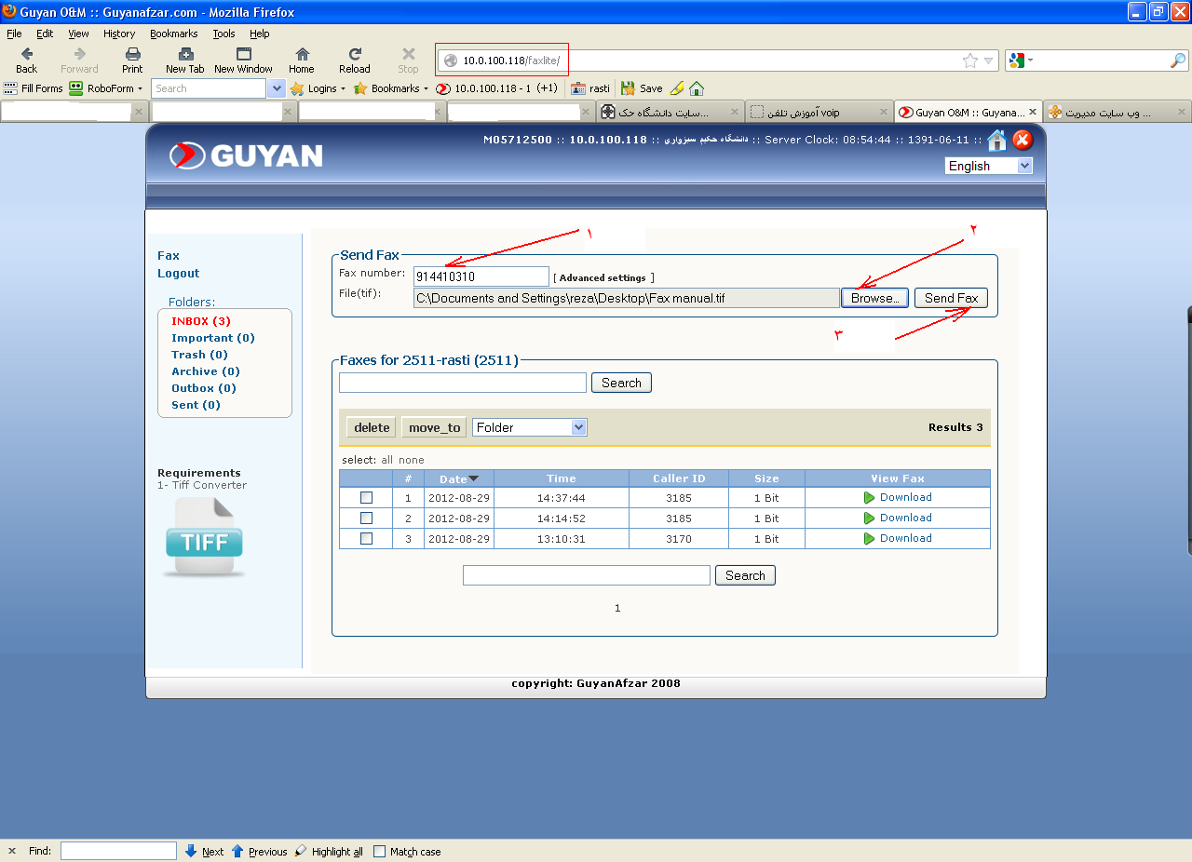Viewport: 1192px width, 862px height.
Task: Open the Trash (0) folder
Action: coord(199,355)
